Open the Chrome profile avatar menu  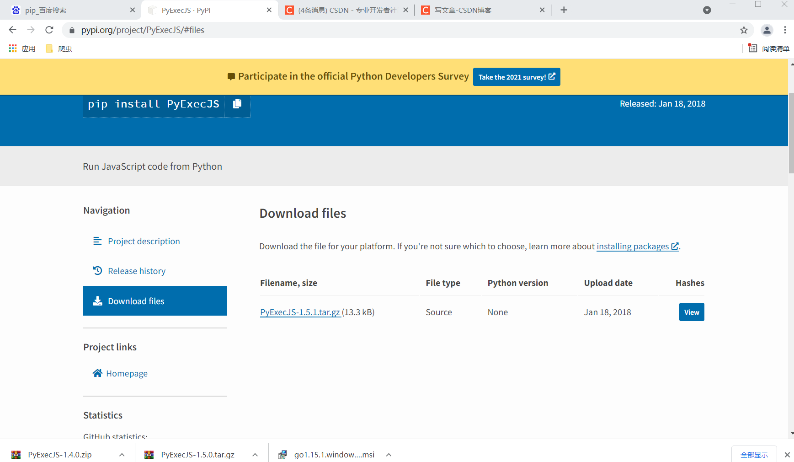pos(767,30)
